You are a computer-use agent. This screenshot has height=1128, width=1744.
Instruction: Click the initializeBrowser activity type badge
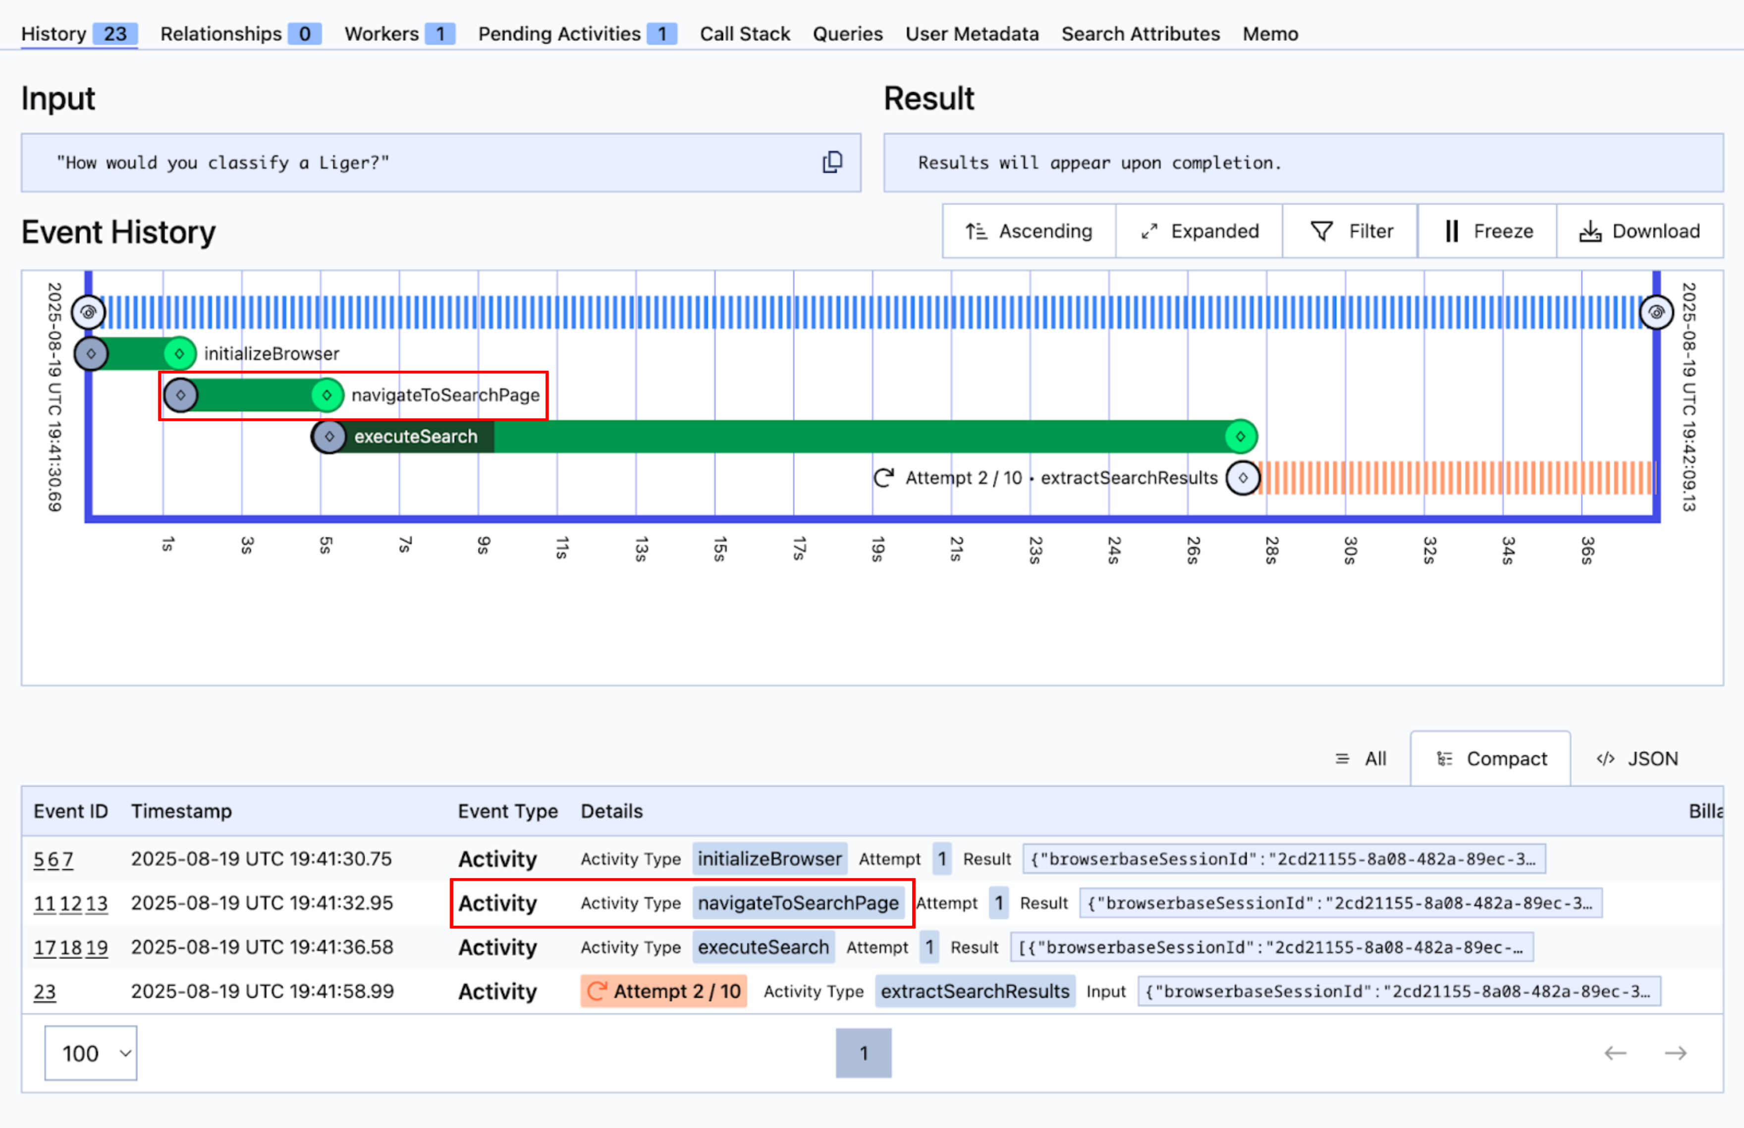tap(769, 858)
